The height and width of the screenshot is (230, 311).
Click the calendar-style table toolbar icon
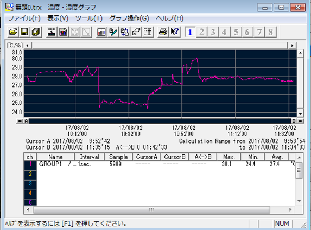[101, 32]
